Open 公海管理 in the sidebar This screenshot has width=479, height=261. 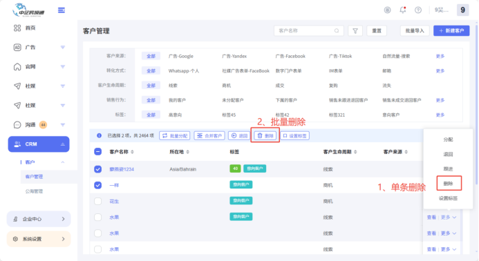coord(34,191)
